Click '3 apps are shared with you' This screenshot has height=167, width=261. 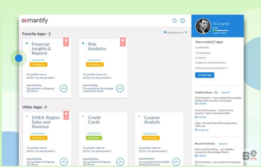click(x=211, y=63)
